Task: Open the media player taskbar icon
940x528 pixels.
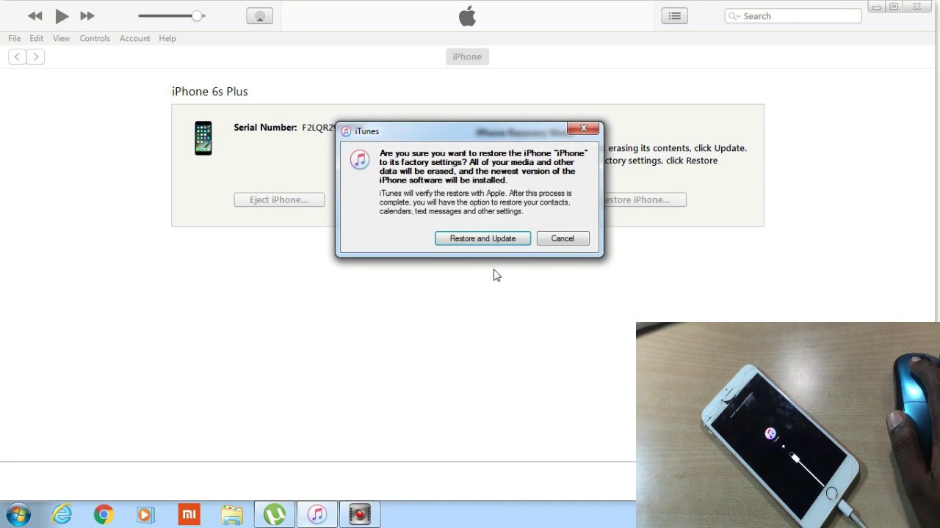Action: coord(145,515)
